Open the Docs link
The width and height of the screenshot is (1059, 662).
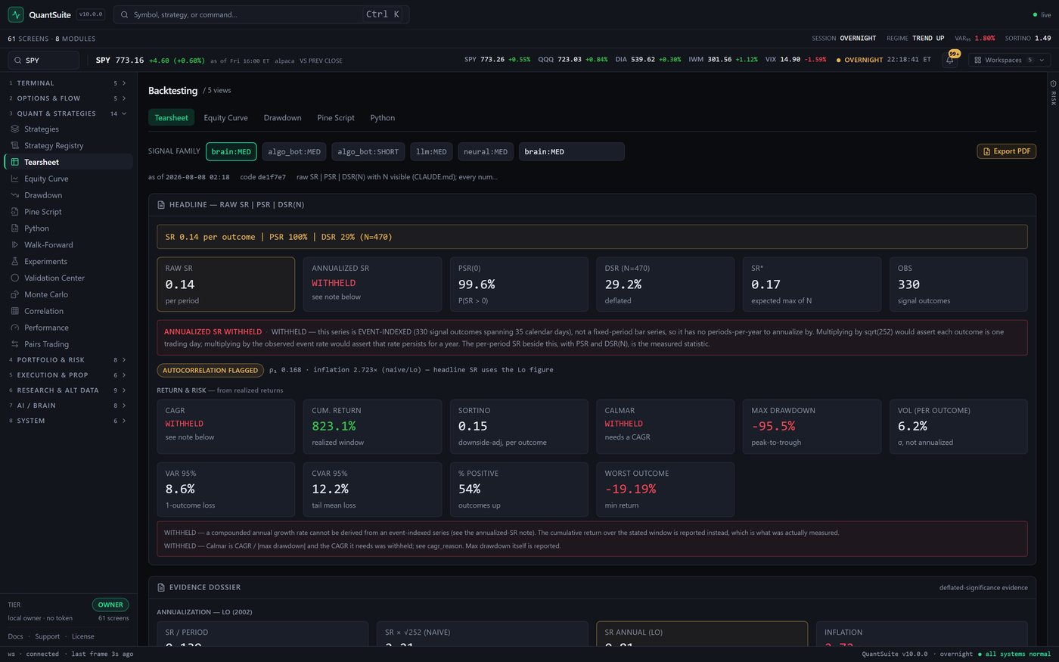(x=15, y=636)
